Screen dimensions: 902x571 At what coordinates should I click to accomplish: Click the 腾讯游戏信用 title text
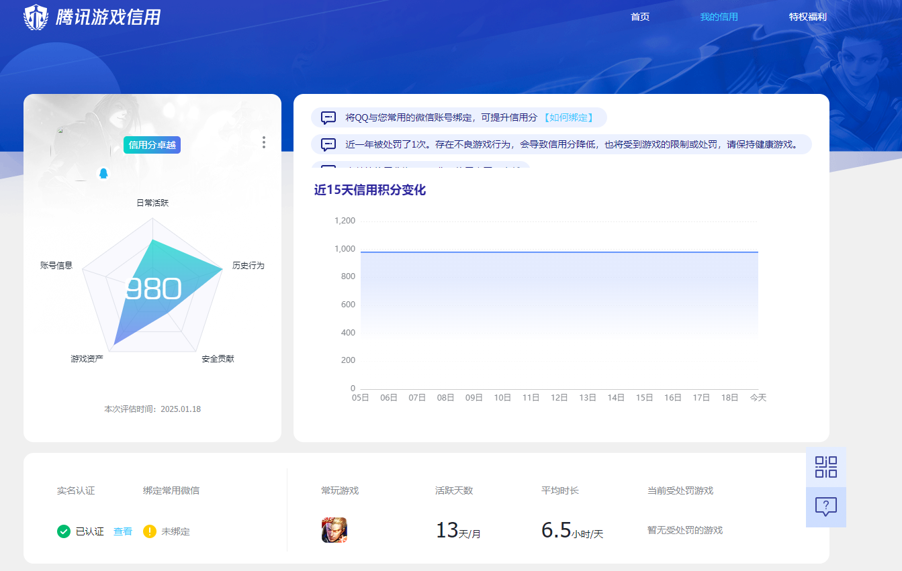point(108,17)
